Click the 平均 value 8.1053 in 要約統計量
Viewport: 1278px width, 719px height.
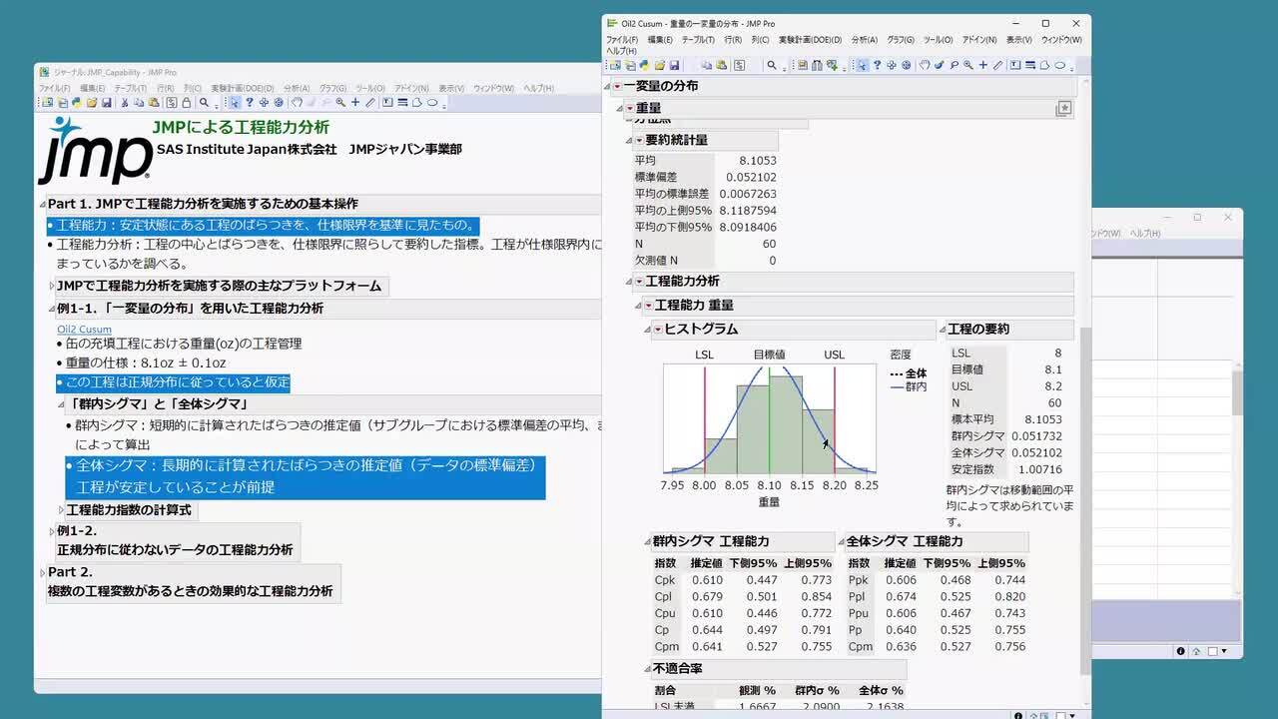[x=758, y=160]
